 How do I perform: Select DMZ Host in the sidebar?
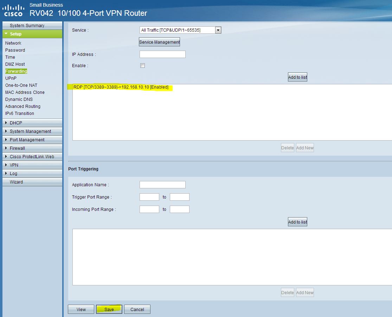coord(15,64)
